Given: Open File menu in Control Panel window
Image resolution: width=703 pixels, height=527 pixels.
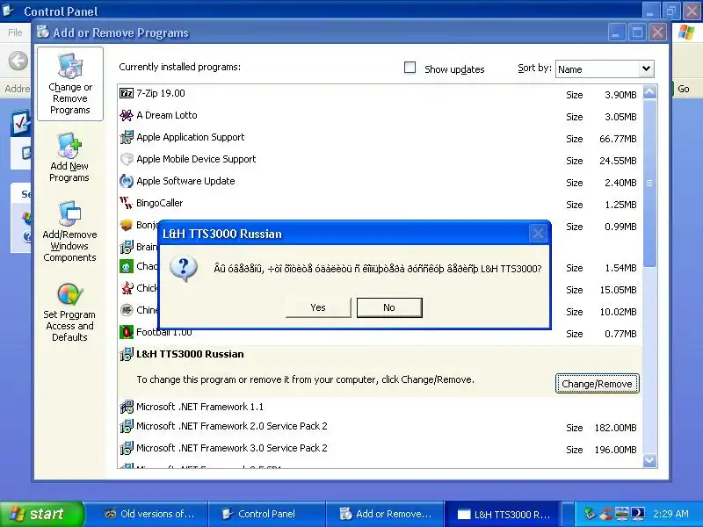Looking at the screenshot, I should (15, 32).
